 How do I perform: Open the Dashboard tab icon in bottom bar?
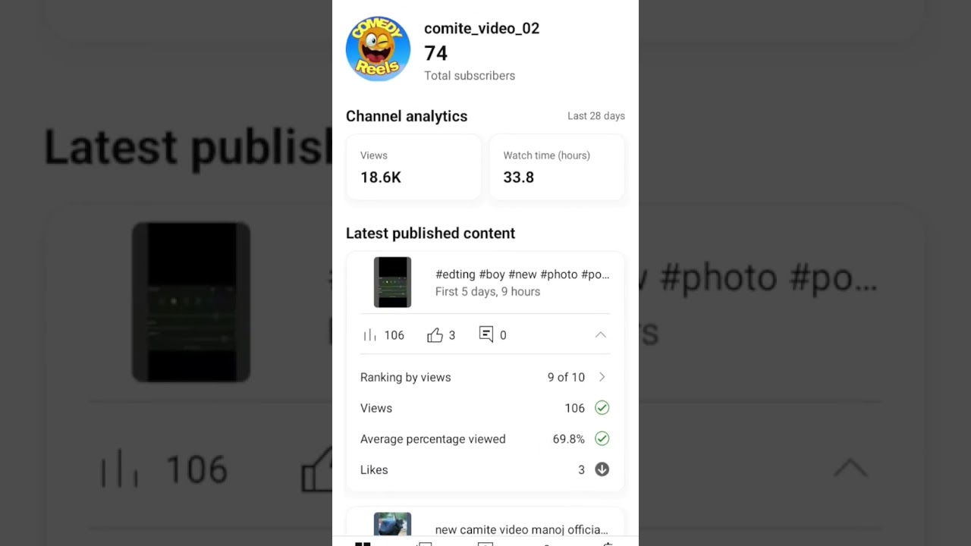[x=363, y=543]
